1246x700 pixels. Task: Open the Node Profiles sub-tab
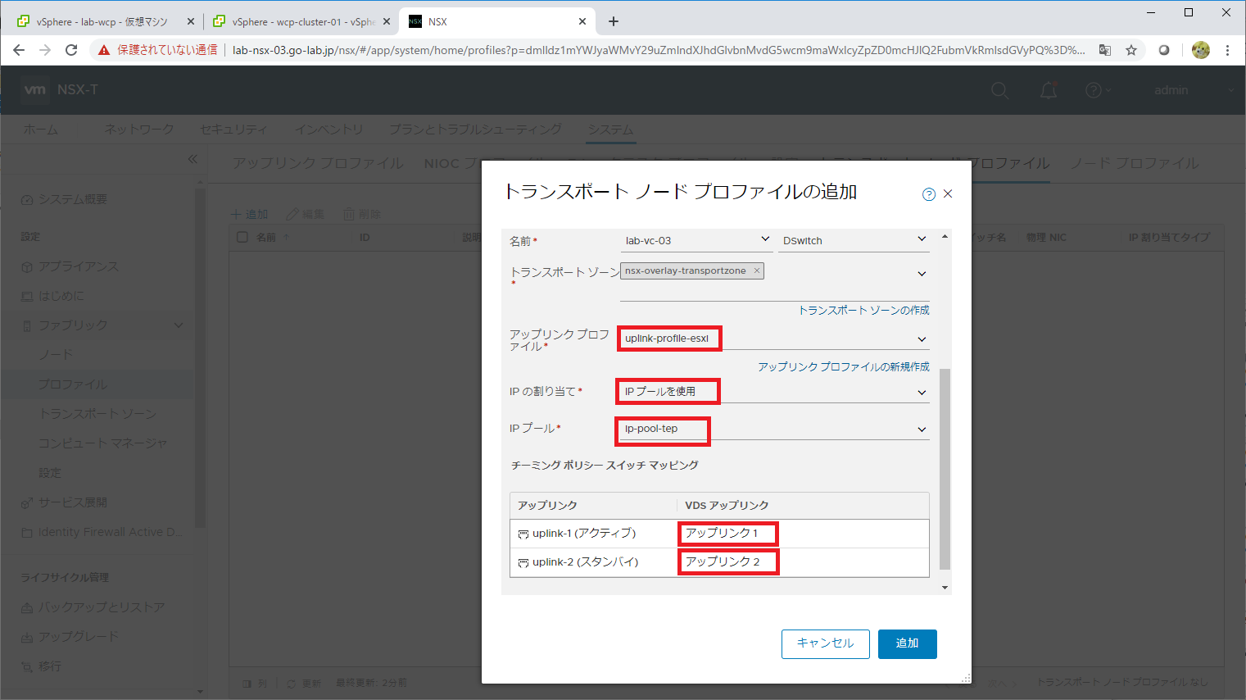pyautogui.click(x=1135, y=163)
